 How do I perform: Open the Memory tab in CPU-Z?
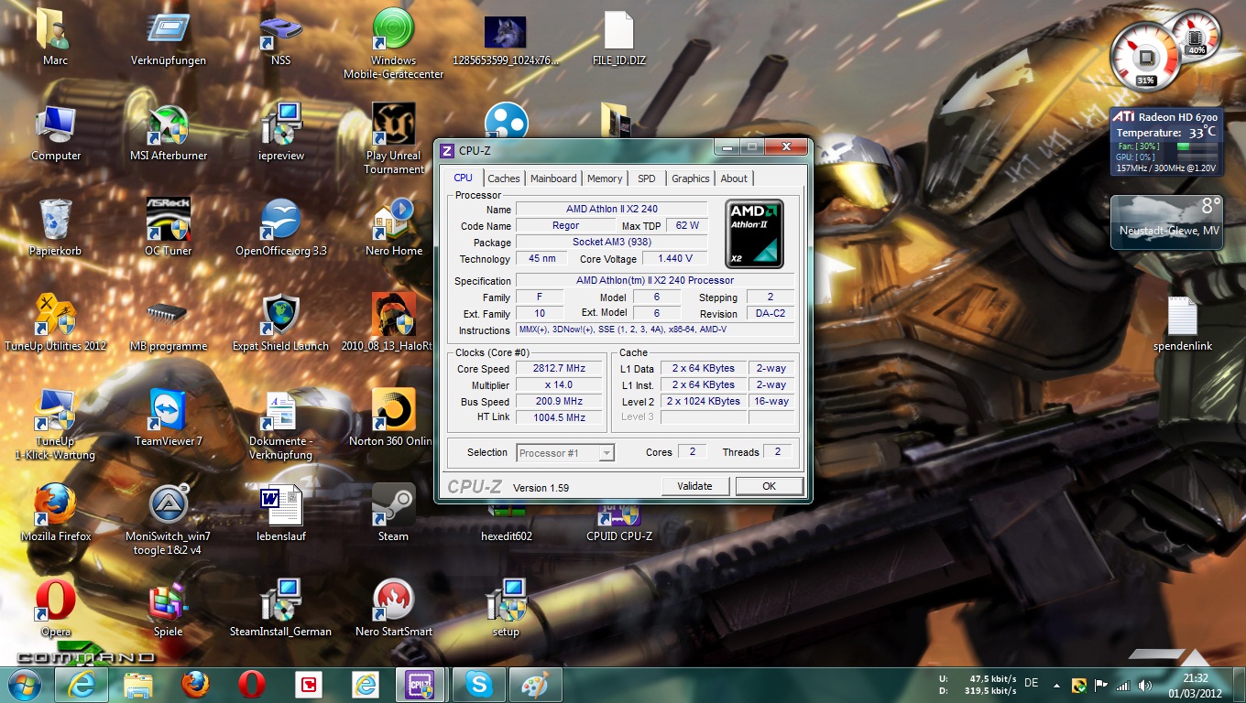(x=605, y=178)
